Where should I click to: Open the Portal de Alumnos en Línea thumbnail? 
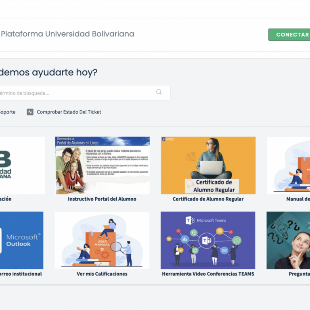click(x=102, y=165)
